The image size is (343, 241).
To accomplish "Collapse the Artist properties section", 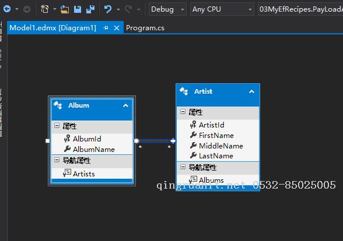I will [183, 112].
